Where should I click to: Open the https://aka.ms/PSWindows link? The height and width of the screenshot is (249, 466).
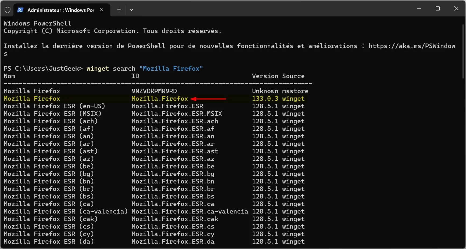tap(412, 46)
